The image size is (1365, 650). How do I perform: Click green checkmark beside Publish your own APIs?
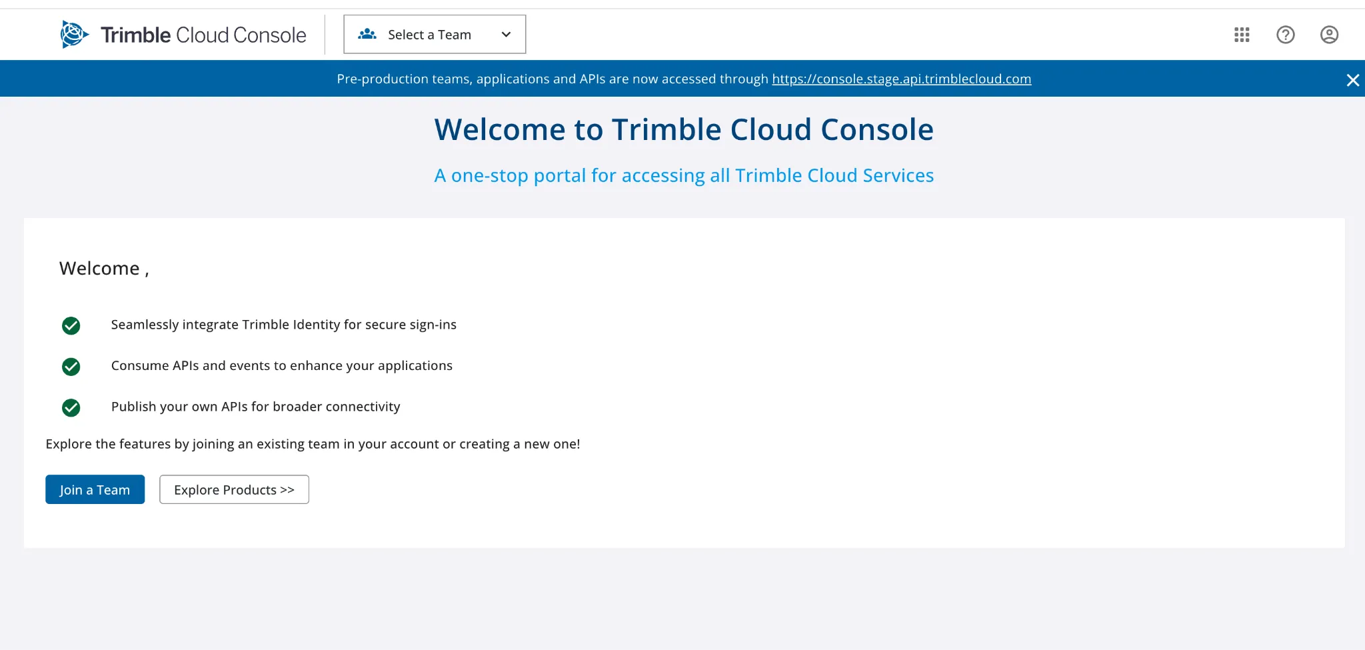click(x=71, y=407)
